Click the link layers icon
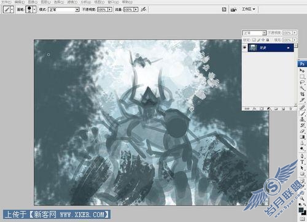Viewport: 307px width, 222px height. point(247,109)
